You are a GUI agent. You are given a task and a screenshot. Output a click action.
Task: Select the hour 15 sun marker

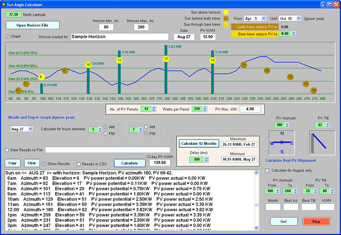[267, 70]
